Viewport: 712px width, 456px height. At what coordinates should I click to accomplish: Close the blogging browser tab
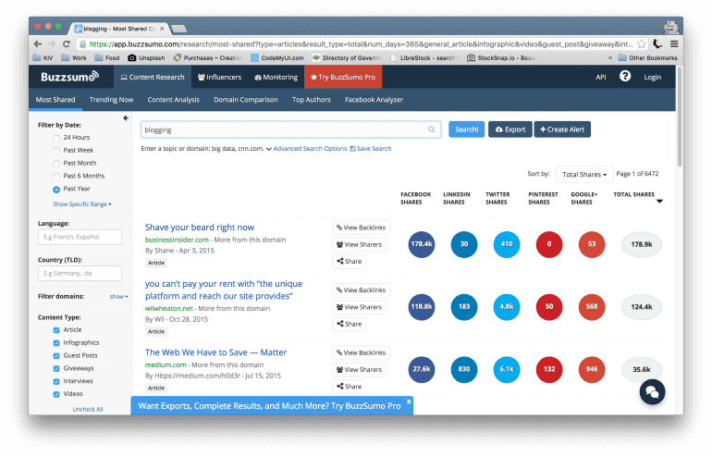click(x=162, y=29)
